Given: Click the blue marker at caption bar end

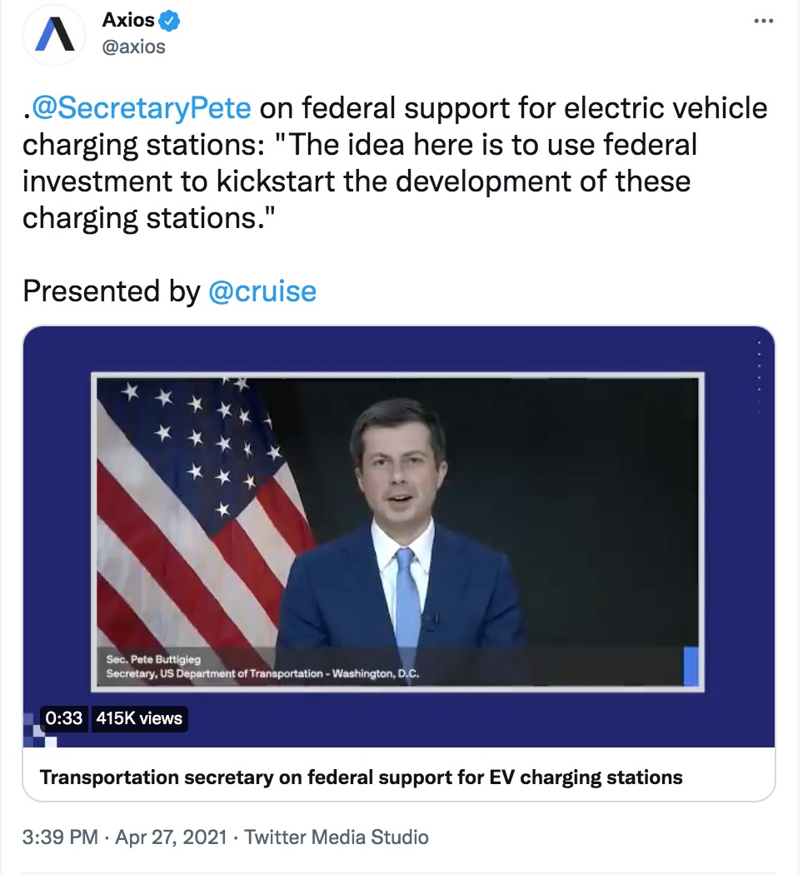Looking at the screenshot, I should 691,666.
